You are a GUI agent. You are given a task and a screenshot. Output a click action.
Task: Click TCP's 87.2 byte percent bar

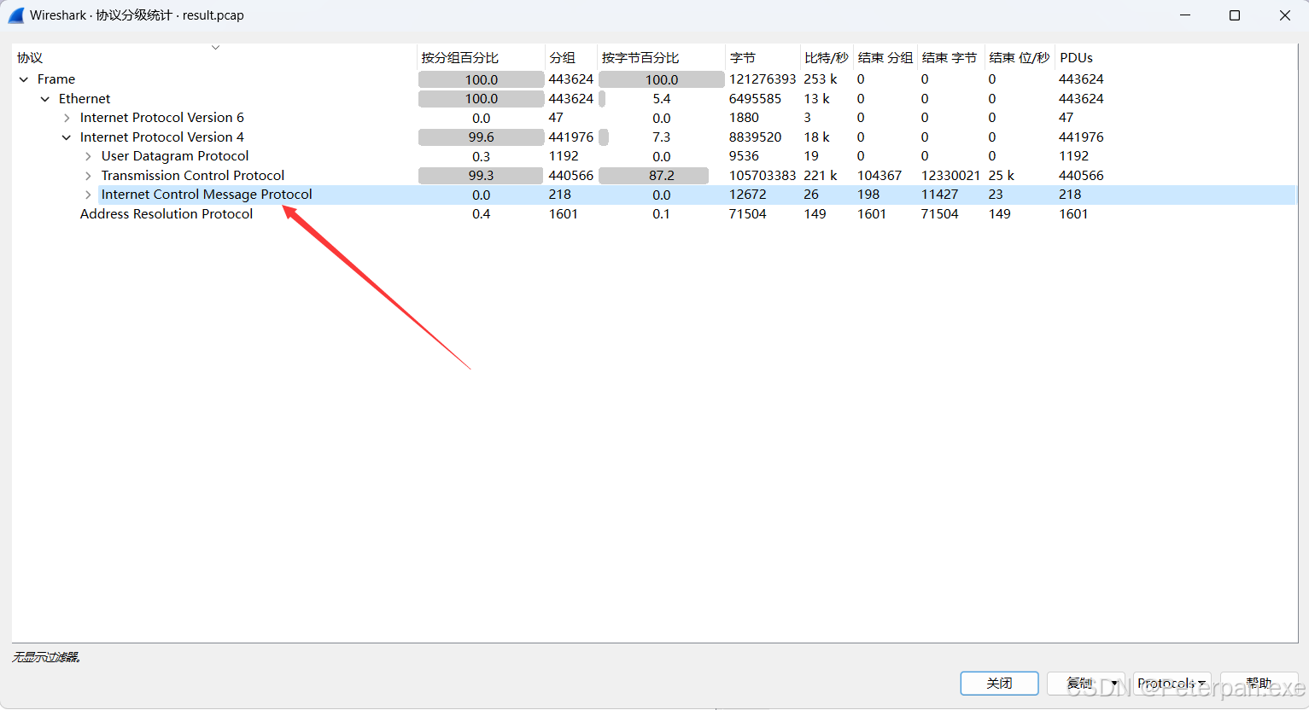tap(654, 176)
